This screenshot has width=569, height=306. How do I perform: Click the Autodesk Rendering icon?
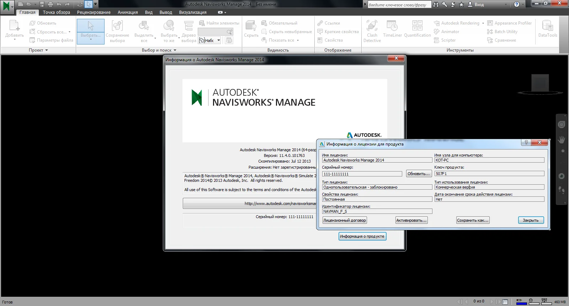click(x=437, y=23)
